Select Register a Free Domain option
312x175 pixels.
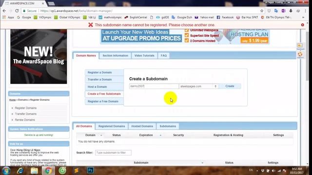tap(104, 102)
